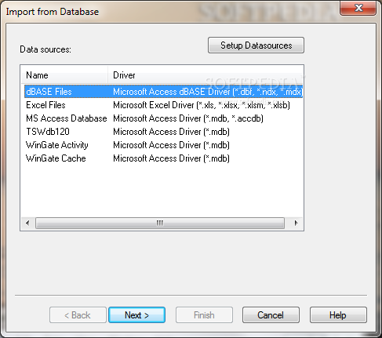Click the driver cell in WinGate Cache row
Screen dimensions: 382x338
(171, 158)
